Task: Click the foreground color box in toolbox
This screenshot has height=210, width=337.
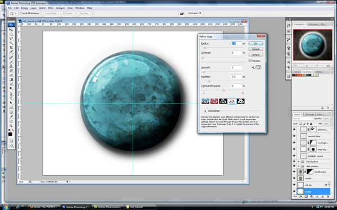Action: point(10,134)
